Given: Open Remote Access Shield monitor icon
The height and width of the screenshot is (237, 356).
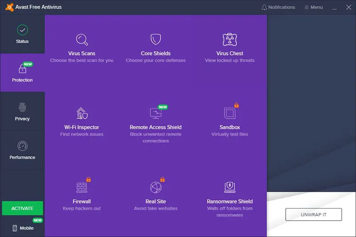Looking at the screenshot, I should tap(156, 114).
